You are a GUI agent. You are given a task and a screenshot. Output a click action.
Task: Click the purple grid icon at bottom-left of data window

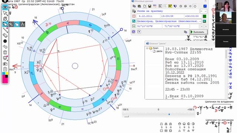click(x=134, y=32)
